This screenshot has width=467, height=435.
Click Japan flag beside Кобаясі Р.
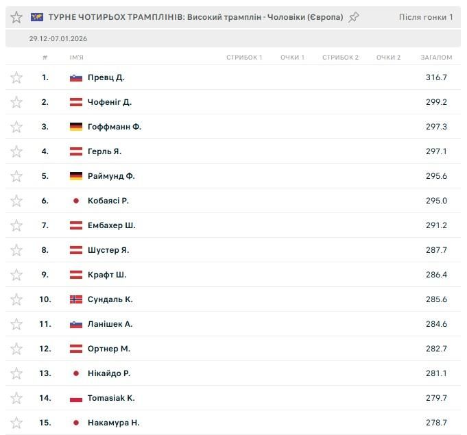point(76,201)
